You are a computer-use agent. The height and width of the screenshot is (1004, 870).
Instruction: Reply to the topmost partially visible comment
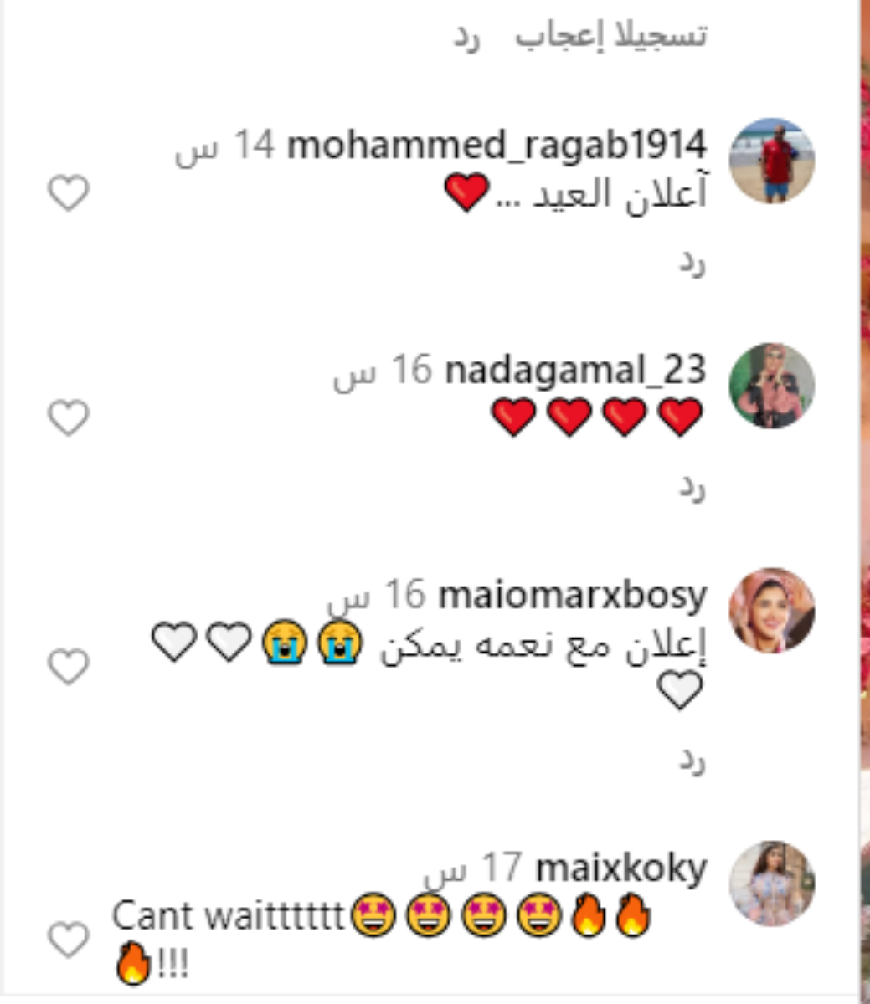[466, 37]
